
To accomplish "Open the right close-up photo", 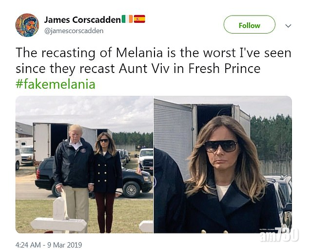I will 222,164.
